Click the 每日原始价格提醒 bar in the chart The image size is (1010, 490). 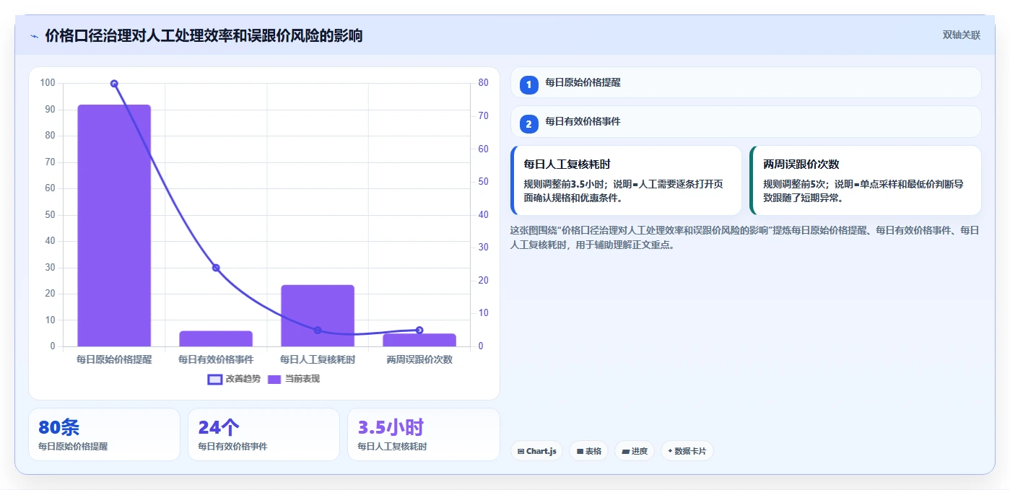click(x=114, y=225)
